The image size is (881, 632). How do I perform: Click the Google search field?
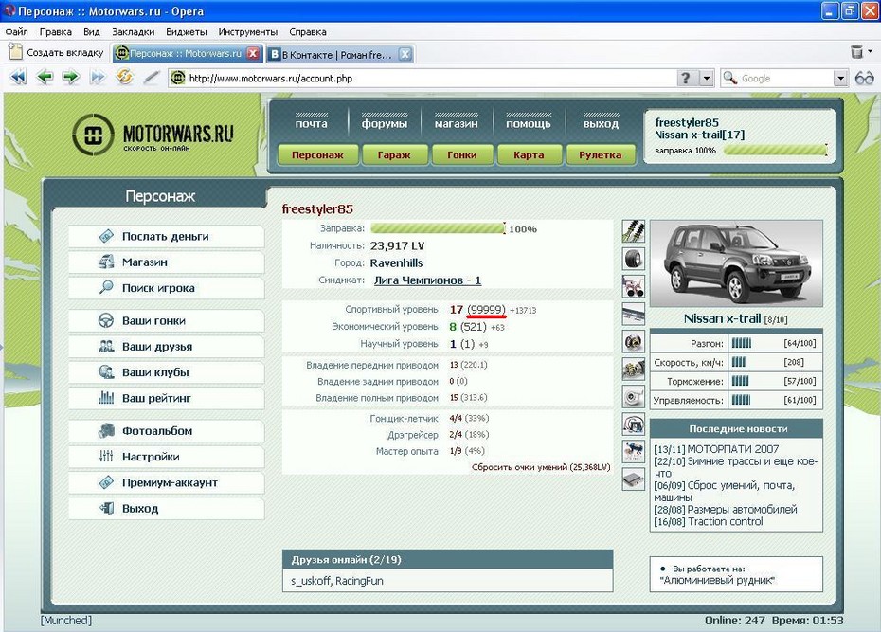point(785,78)
